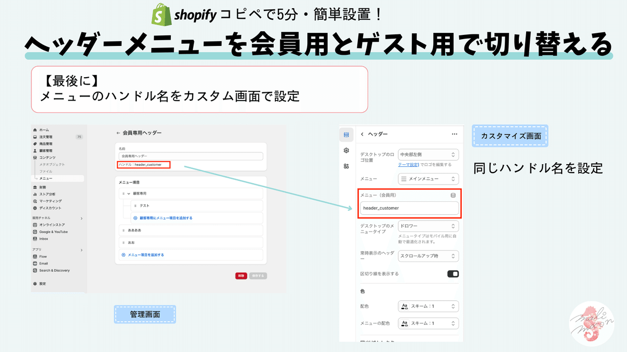Click the テスト submenu item row

coord(196,206)
